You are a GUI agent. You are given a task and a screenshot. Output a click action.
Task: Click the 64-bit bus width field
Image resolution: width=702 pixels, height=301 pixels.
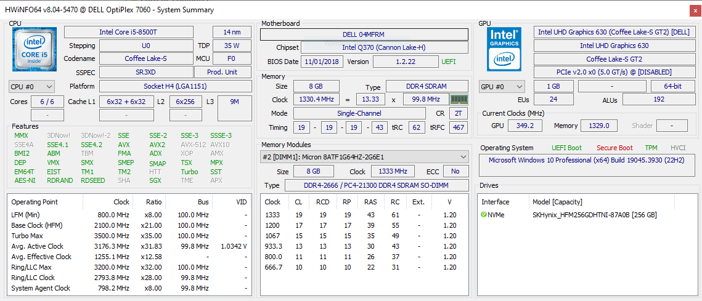tap(673, 86)
